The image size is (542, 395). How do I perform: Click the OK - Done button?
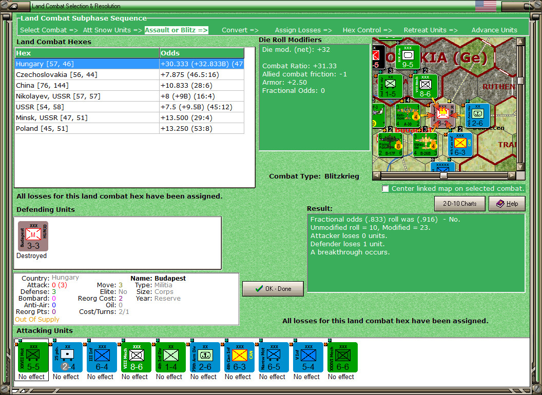pyautogui.click(x=273, y=289)
